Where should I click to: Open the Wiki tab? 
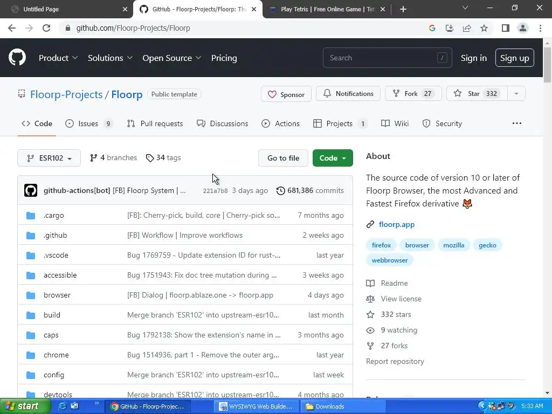pyautogui.click(x=395, y=123)
